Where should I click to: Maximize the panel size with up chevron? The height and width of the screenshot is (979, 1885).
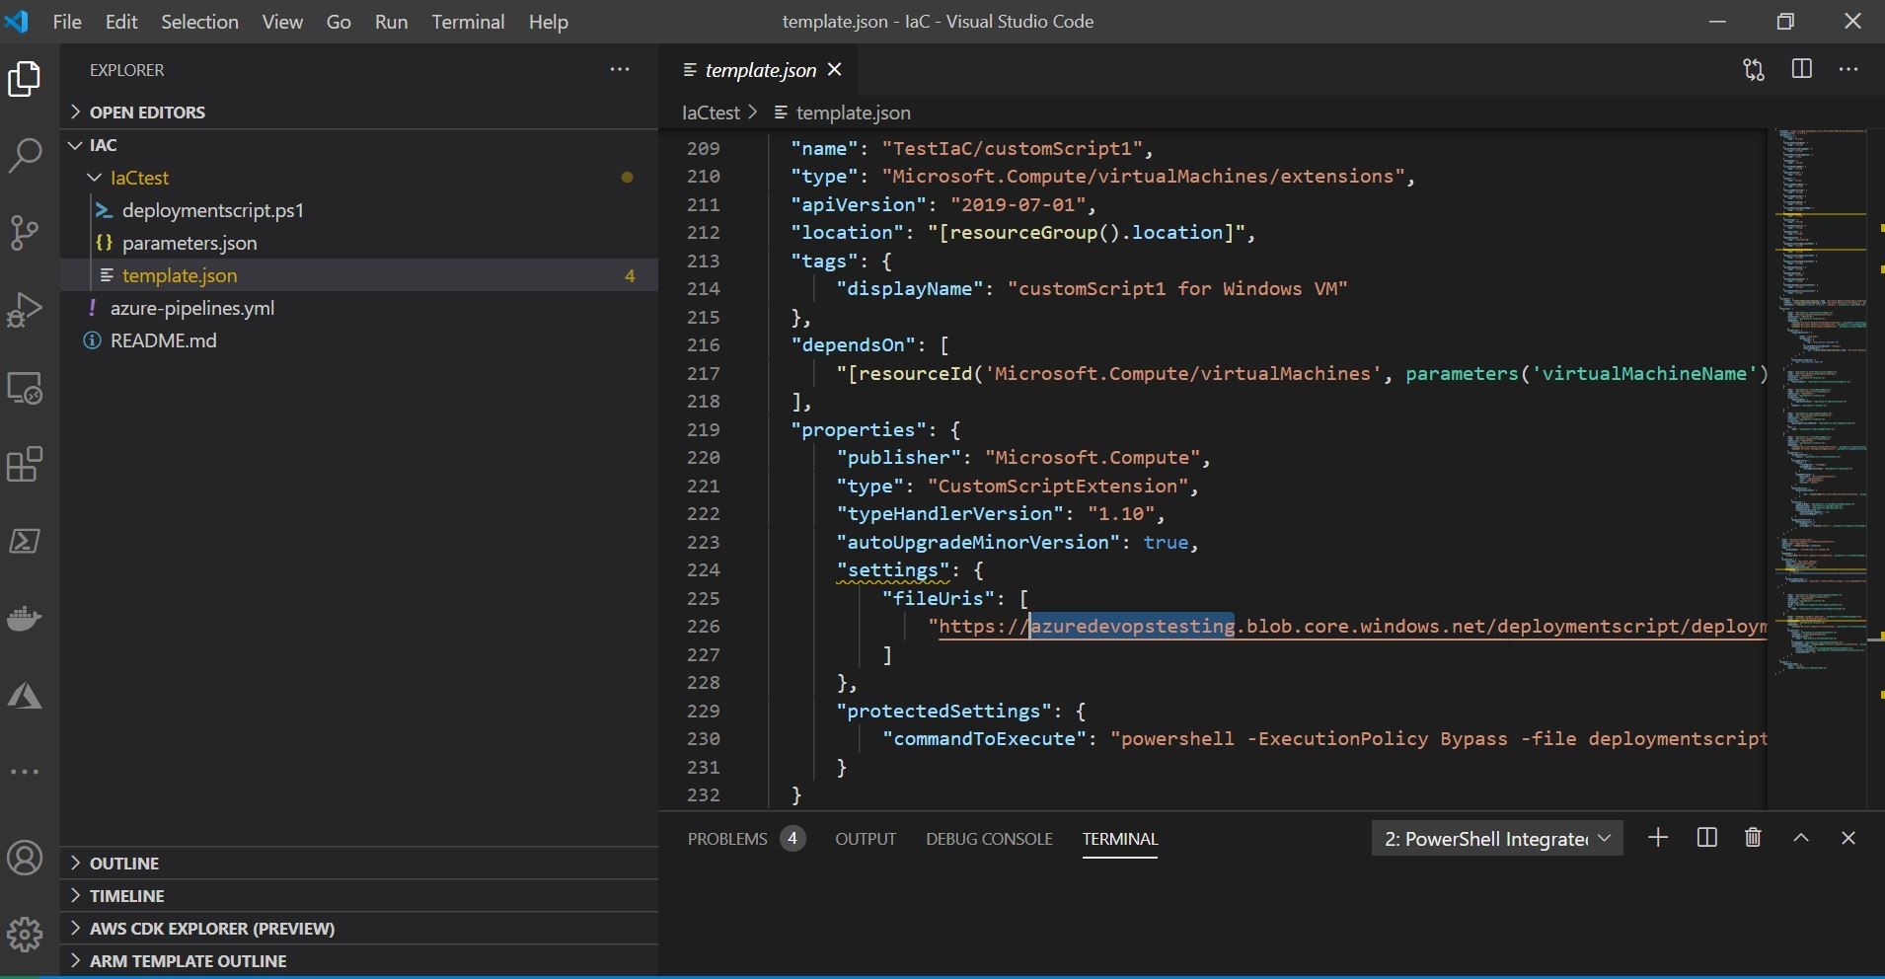tap(1801, 838)
